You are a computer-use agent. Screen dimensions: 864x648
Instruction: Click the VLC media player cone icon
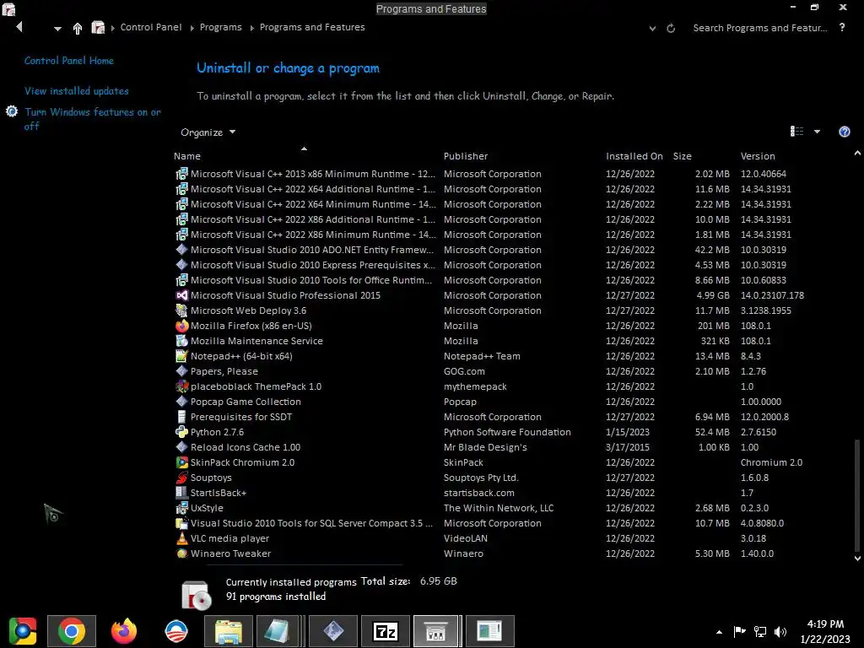coord(182,538)
